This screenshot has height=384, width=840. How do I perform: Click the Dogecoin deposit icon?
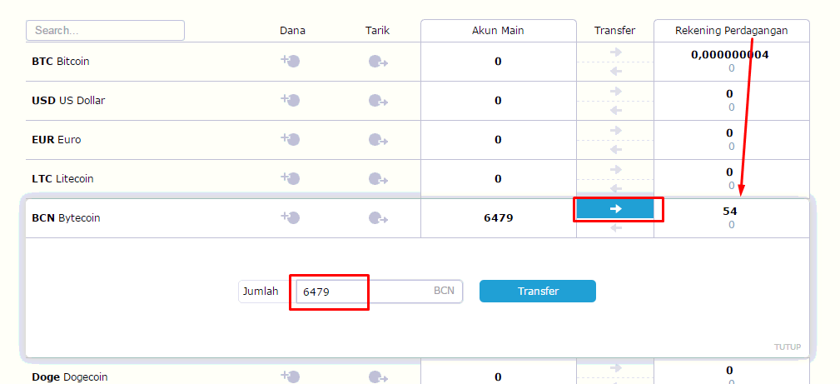(291, 377)
